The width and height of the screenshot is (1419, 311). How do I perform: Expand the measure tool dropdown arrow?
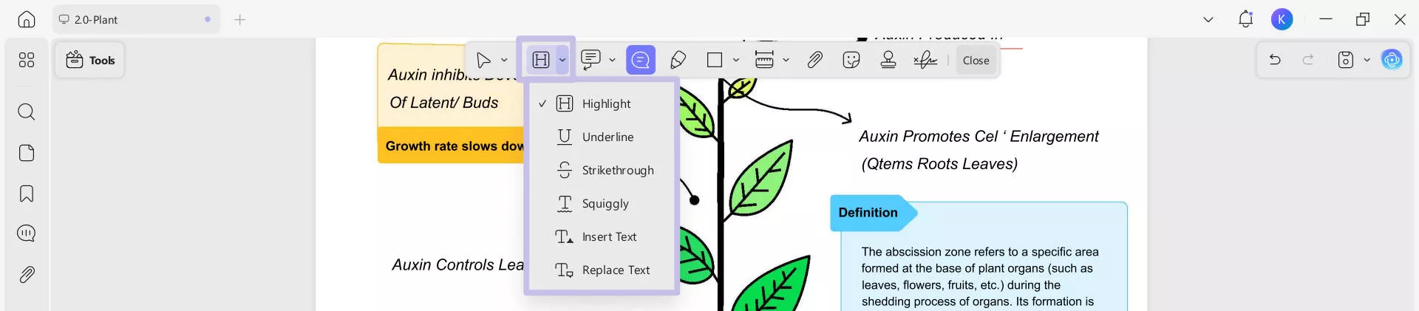pyautogui.click(x=786, y=60)
